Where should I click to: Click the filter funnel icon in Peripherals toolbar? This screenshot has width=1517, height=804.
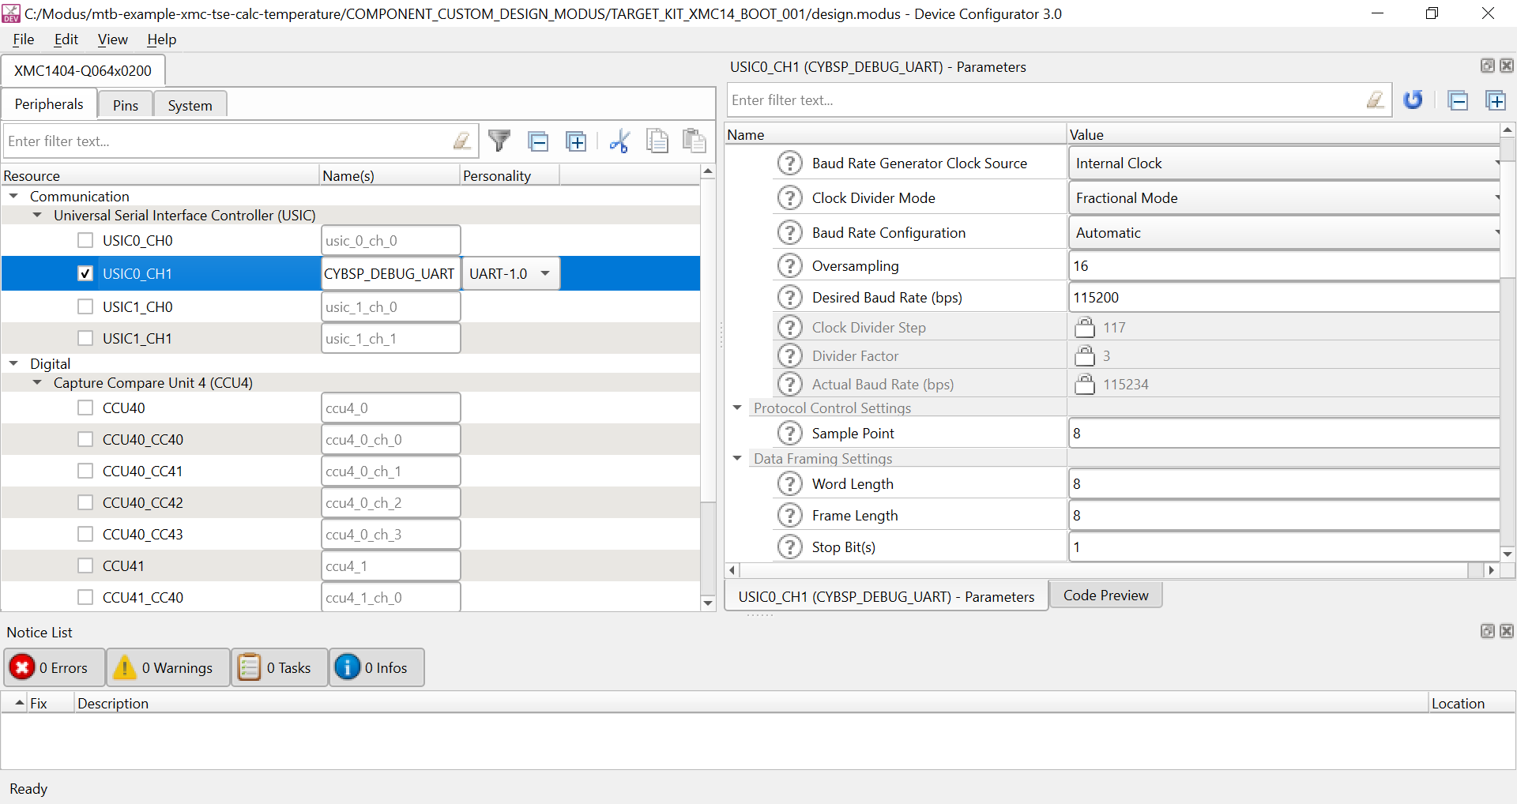pyautogui.click(x=499, y=141)
